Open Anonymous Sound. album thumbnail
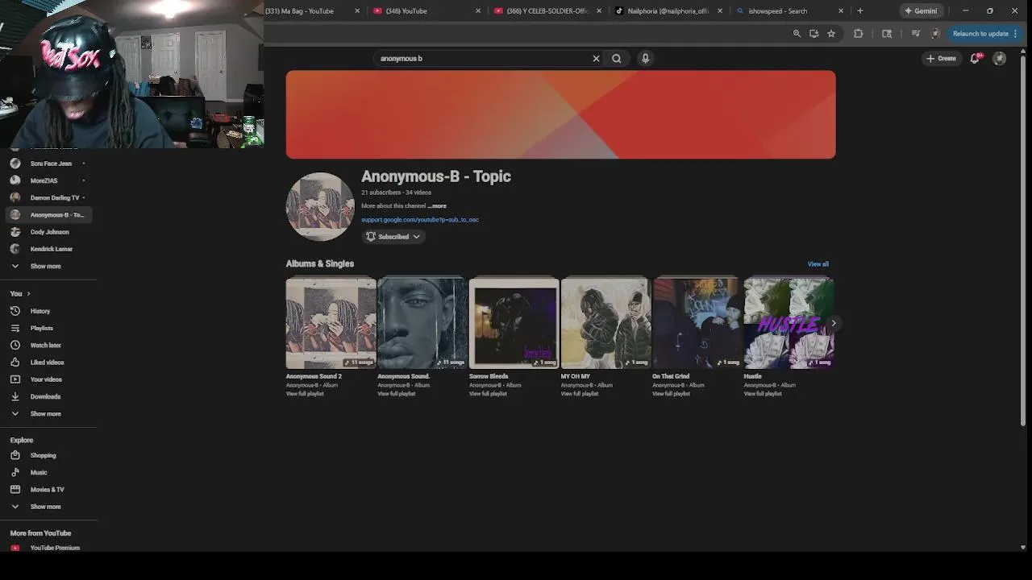 click(x=422, y=323)
